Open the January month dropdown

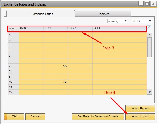click(117, 21)
